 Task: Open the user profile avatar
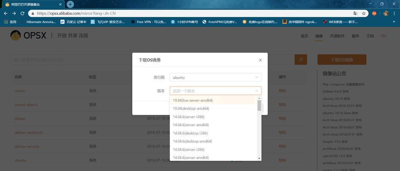tap(386, 14)
